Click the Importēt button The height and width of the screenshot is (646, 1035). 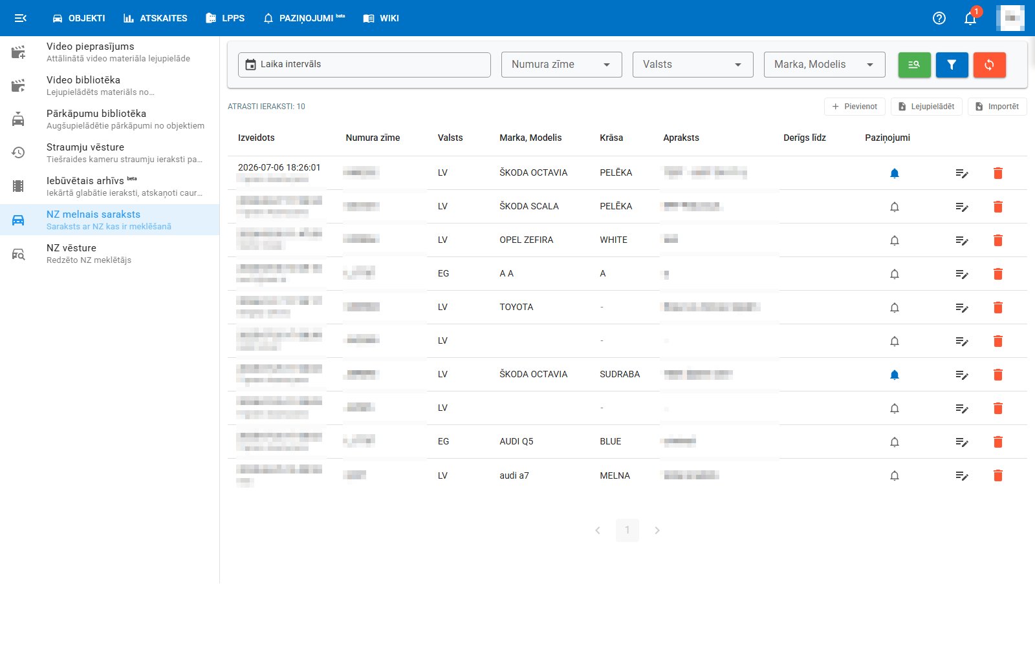997,107
